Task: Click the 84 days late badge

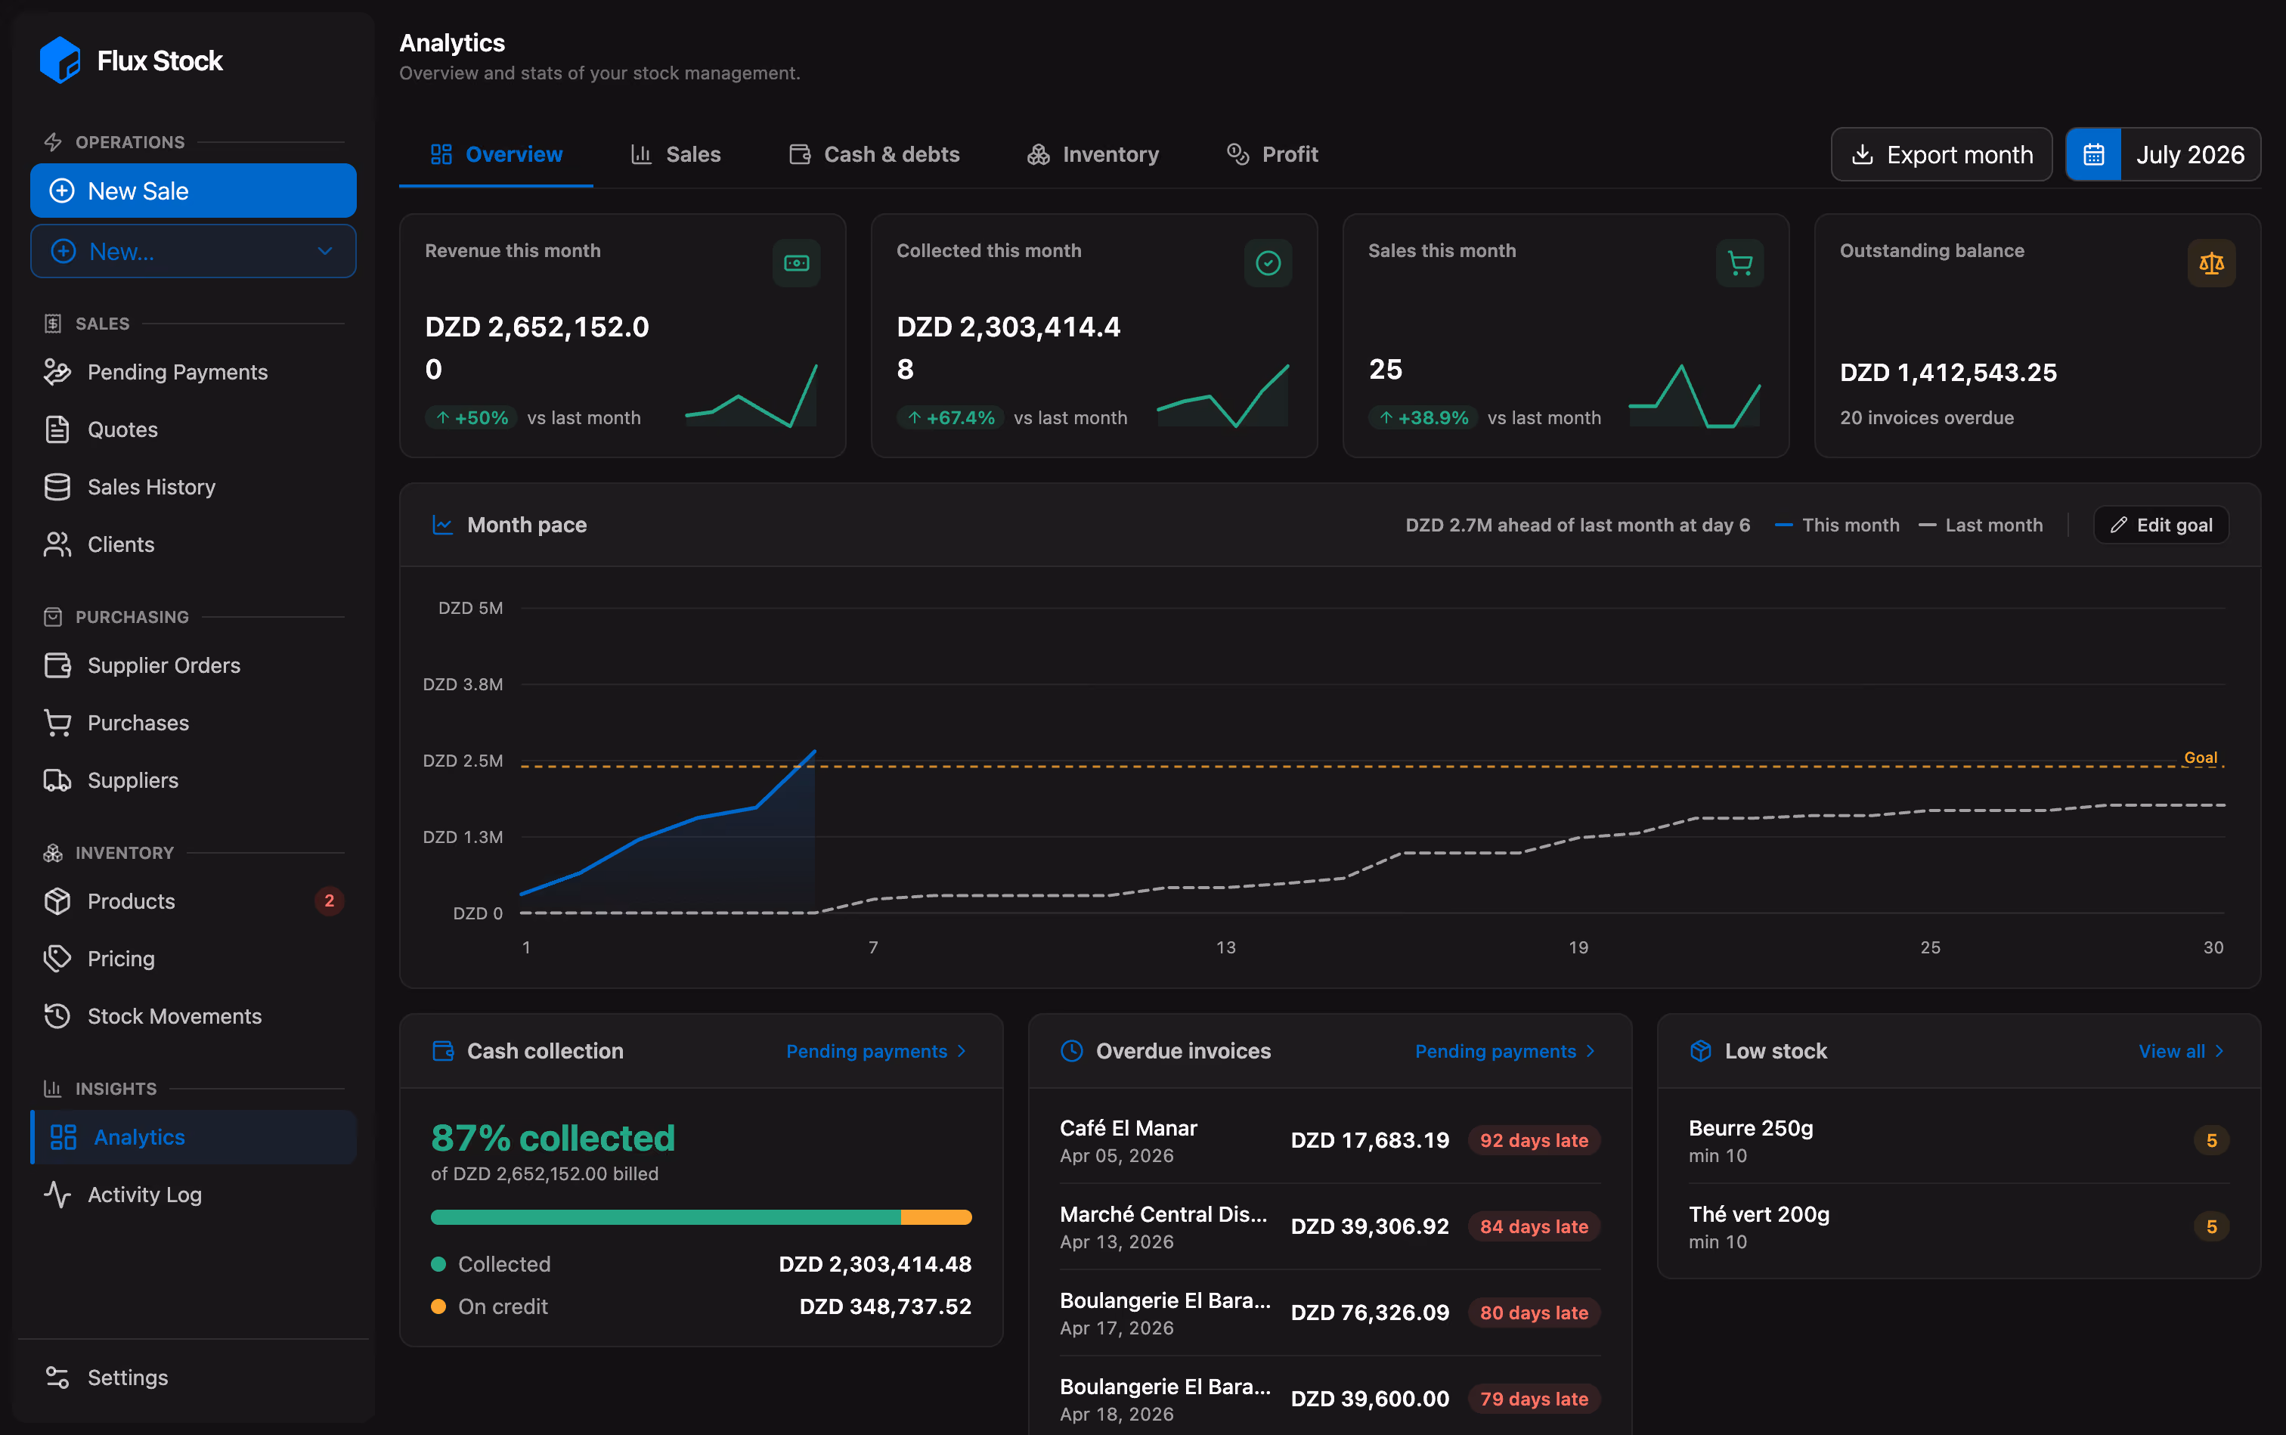Action: (x=1534, y=1226)
